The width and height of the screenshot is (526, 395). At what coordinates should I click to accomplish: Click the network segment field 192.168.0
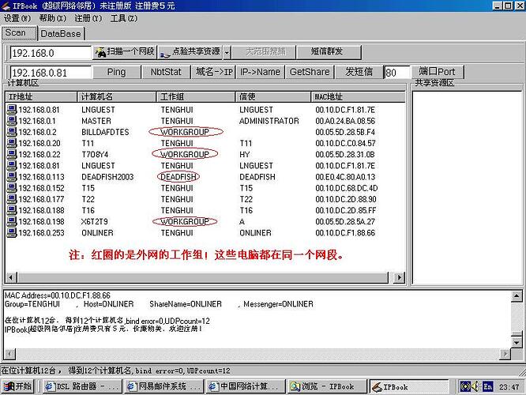click(51, 53)
